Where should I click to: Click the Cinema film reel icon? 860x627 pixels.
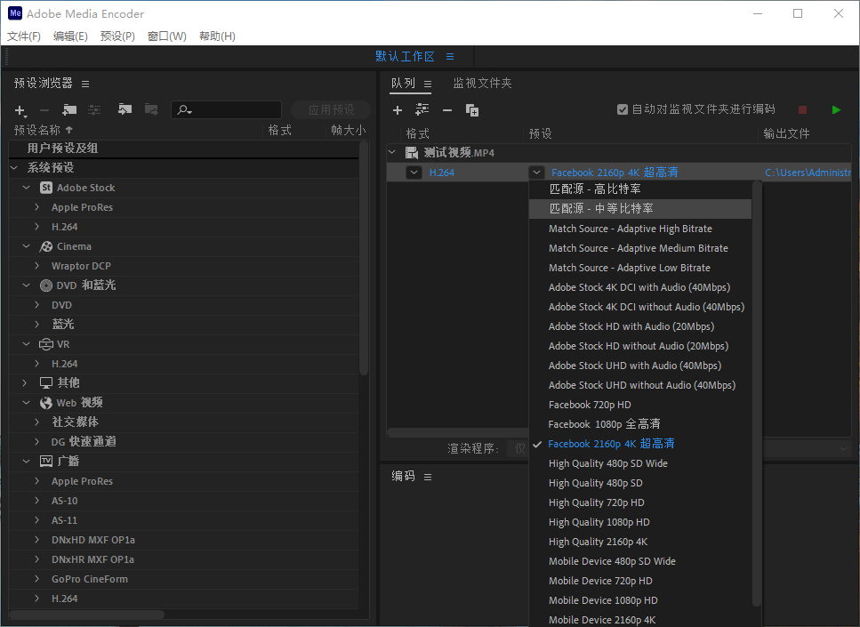click(x=46, y=246)
